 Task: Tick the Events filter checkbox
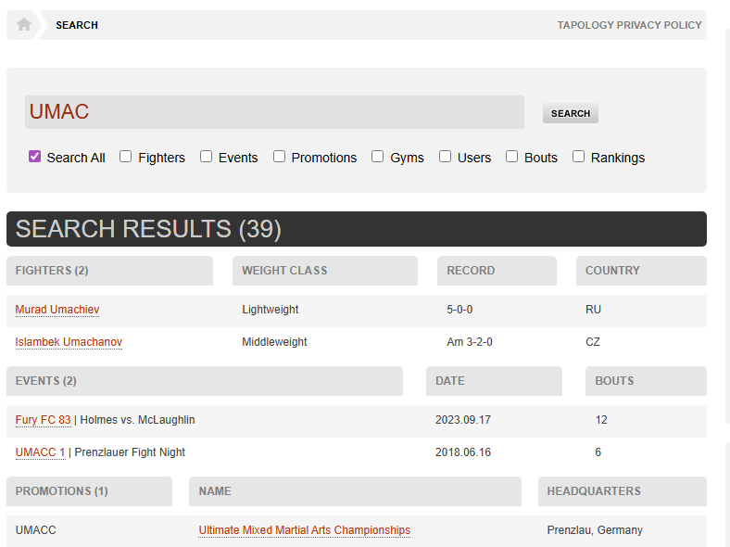point(206,157)
